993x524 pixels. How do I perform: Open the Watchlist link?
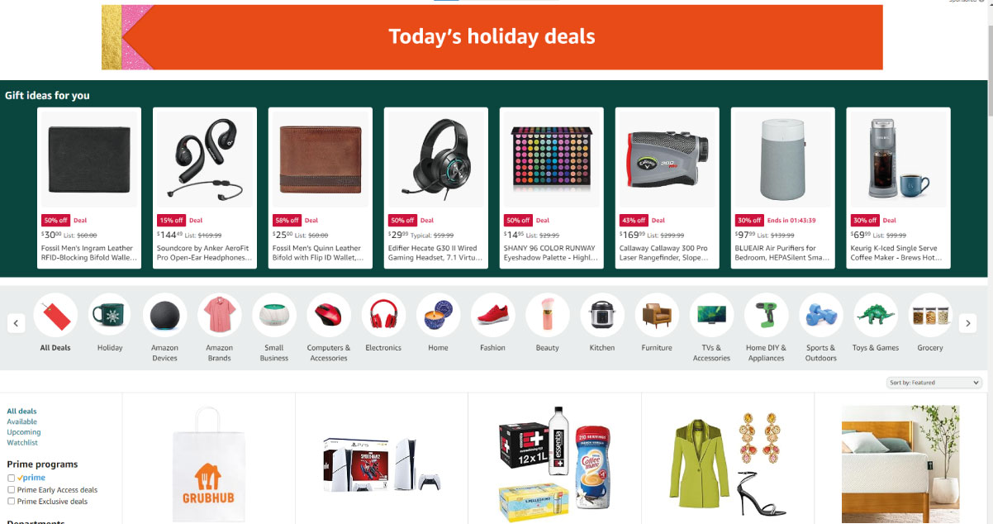pyautogui.click(x=22, y=443)
